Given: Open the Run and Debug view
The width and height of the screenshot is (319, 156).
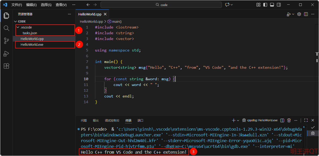Looking at the screenshot, I should click(6, 54).
